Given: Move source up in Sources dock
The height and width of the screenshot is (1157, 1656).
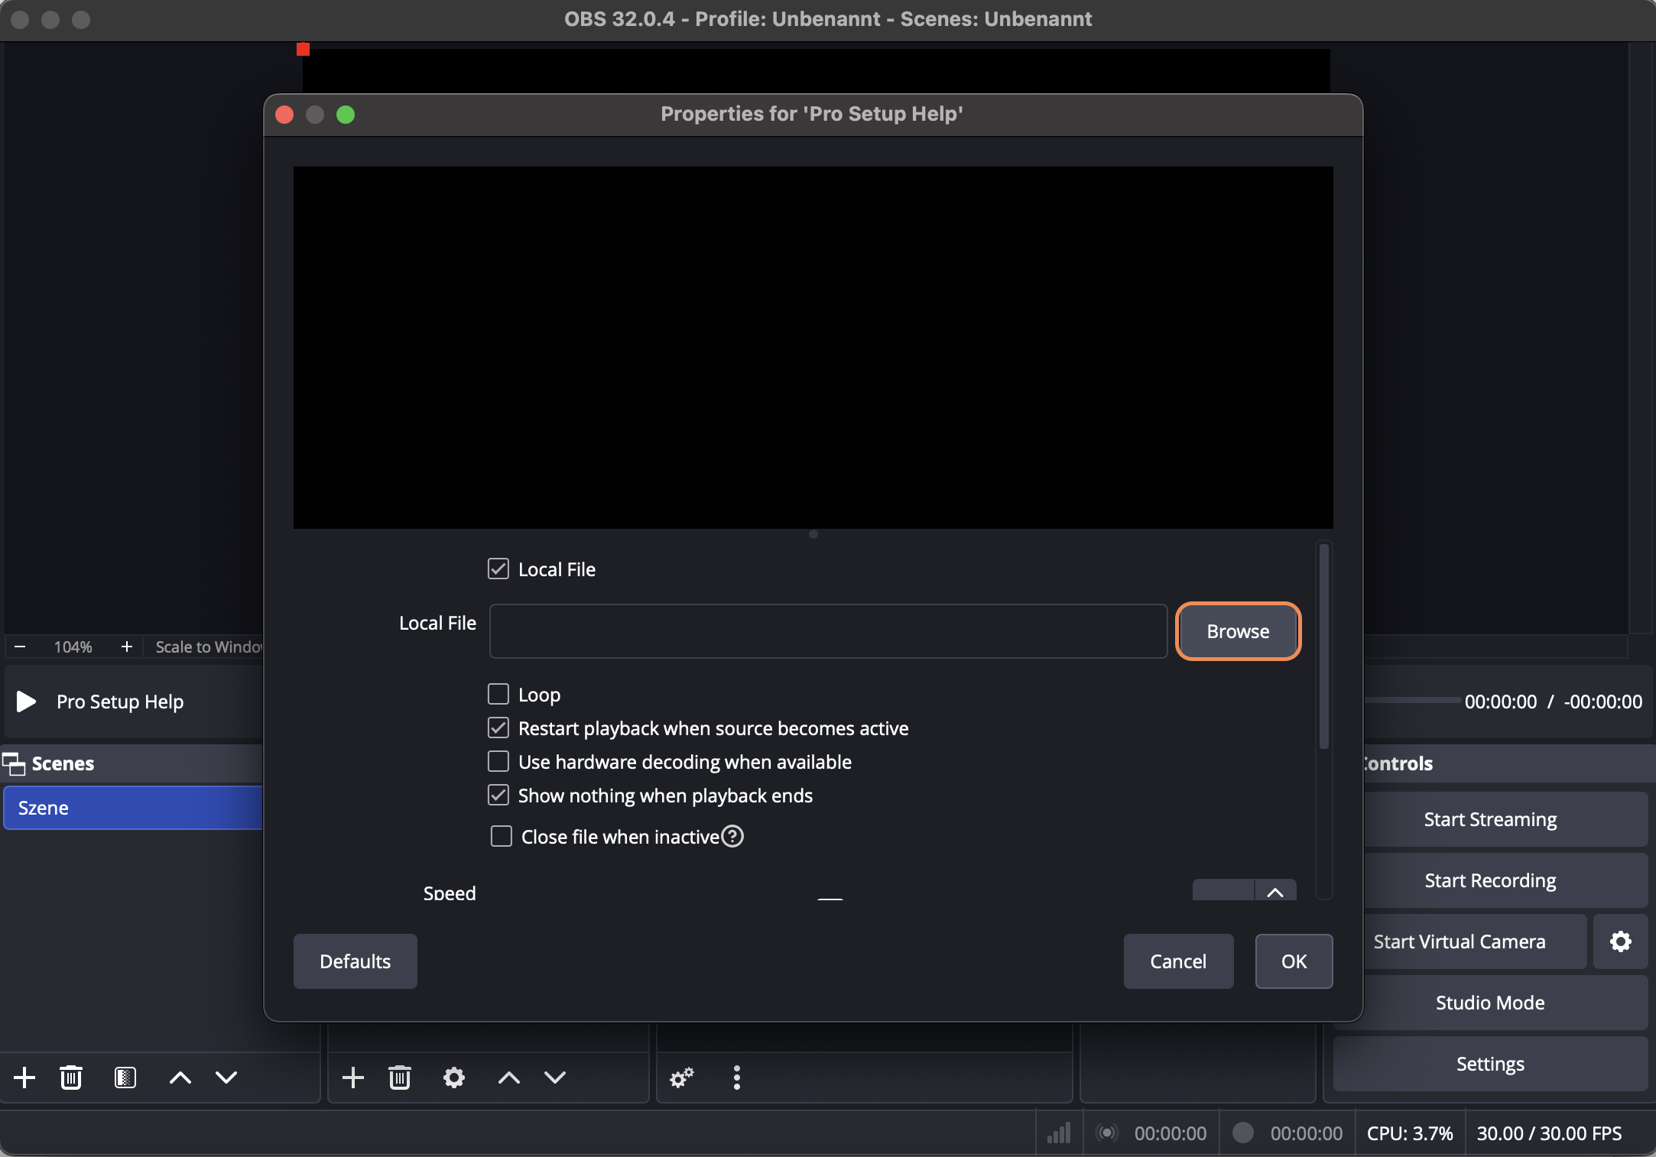Looking at the screenshot, I should pyautogui.click(x=509, y=1078).
